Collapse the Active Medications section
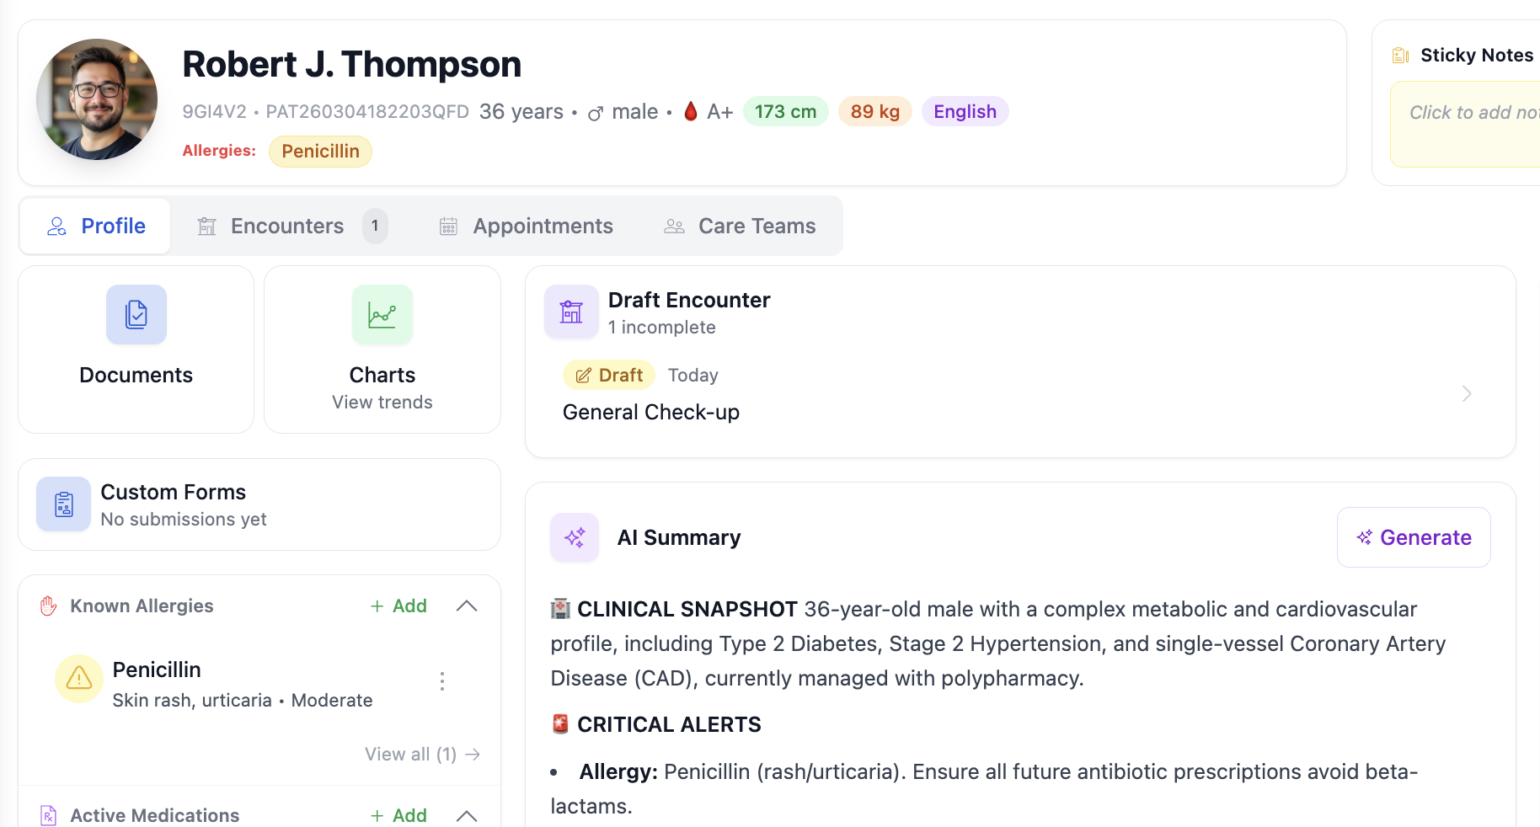Viewport: 1540px width, 827px height. pyautogui.click(x=467, y=815)
